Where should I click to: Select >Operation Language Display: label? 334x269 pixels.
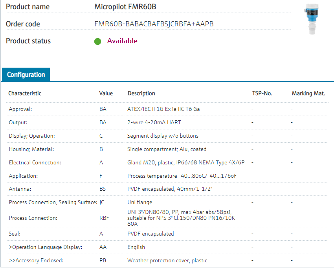(45, 247)
